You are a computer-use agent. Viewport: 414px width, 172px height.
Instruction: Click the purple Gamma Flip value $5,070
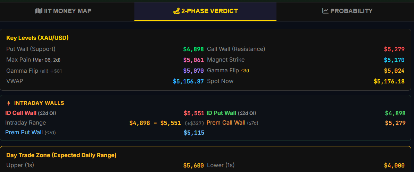193,71
